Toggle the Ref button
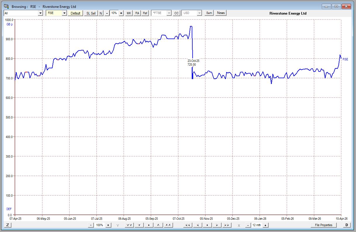 [145, 13]
